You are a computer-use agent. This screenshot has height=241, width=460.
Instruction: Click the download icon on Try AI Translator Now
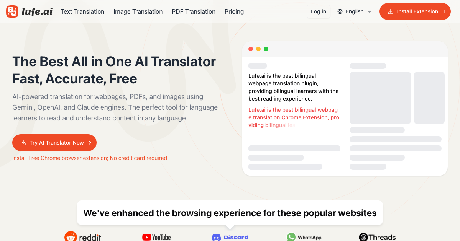(24, 143)
